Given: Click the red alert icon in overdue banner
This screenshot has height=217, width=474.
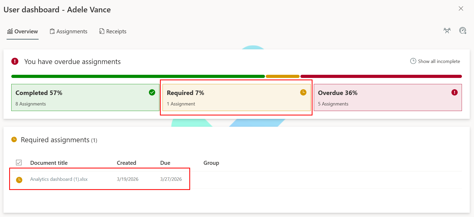Looking at the screenshot, I should pos(15,61).
